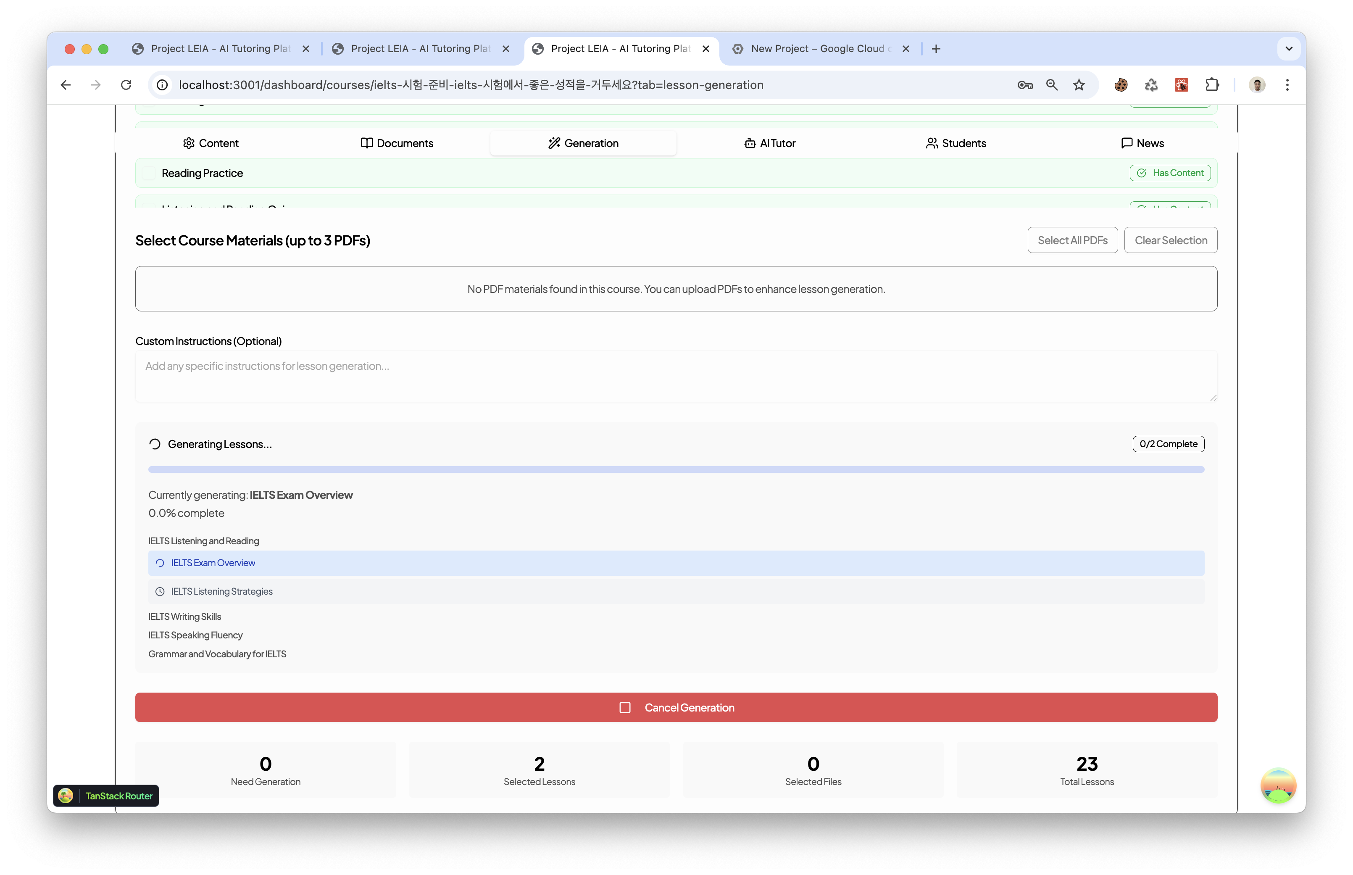Click the lesson generation progress bar
The height and width of the screenshot is (875, 1353).
(x=676, y=469)
